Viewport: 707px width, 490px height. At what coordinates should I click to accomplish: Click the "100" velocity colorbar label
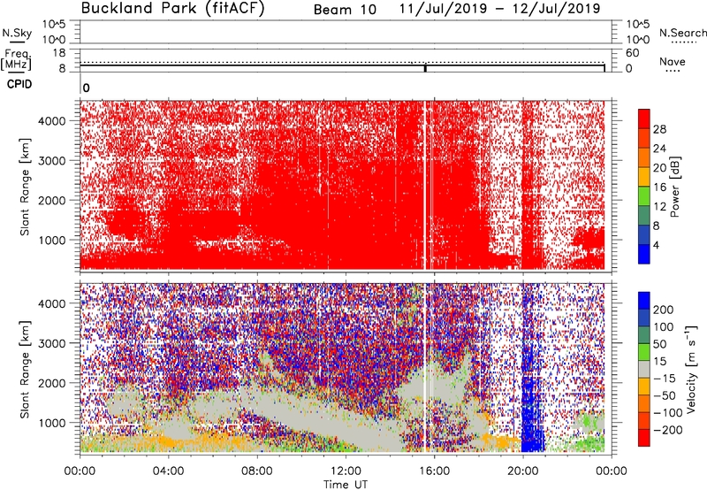(664, 327)
